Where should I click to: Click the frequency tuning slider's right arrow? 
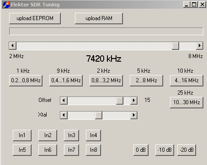pos(200,46)
